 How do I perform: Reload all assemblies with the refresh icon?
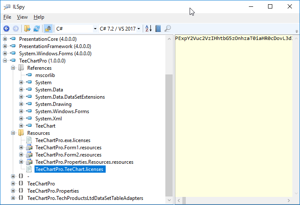point(37,28)
